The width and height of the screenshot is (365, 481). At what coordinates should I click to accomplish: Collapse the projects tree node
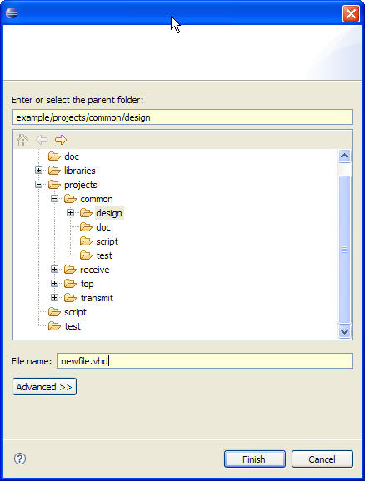[x=38, y=185]
